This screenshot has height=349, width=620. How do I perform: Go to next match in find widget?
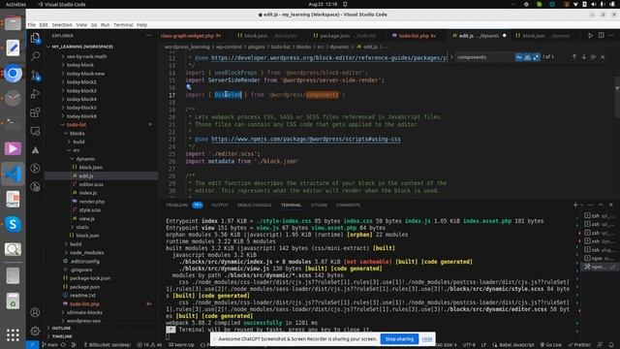(x=584, y=57)
